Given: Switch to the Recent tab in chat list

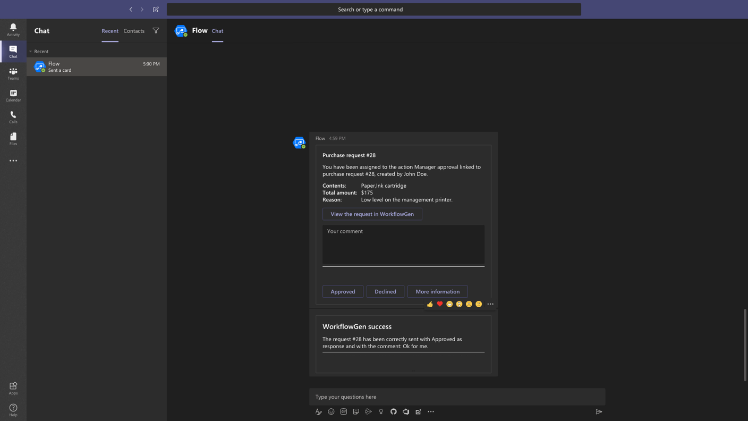Looking at the screenshot, I should click(x=110, y=31).
